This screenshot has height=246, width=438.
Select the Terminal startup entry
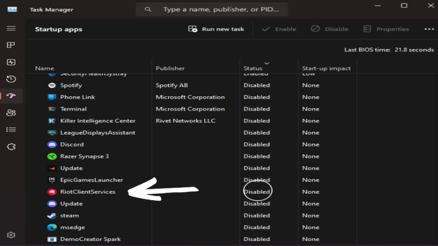coord(73,109)
